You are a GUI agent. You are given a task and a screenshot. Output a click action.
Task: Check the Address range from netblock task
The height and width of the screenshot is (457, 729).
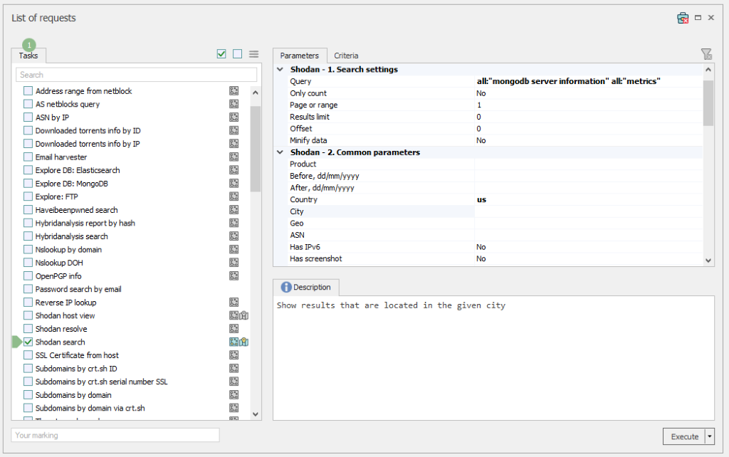(28, 90)
